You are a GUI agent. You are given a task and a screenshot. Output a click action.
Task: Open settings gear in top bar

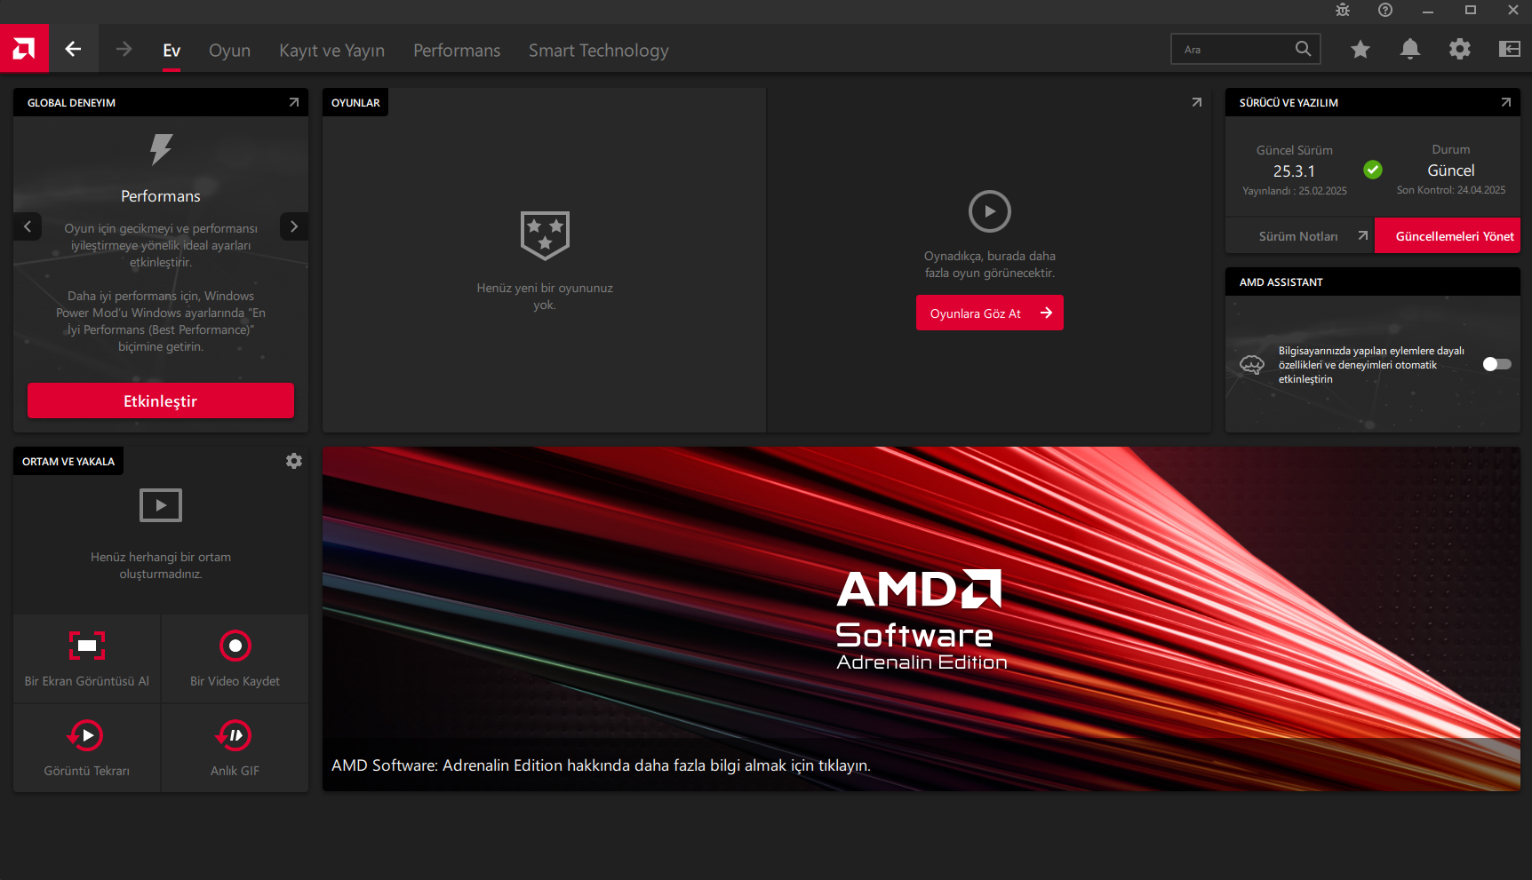click(1460, 49)
